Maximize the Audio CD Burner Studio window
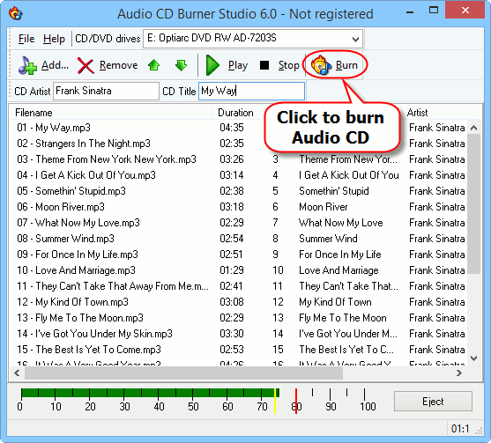Screen dimensions: 491x443 pos(434,10)
